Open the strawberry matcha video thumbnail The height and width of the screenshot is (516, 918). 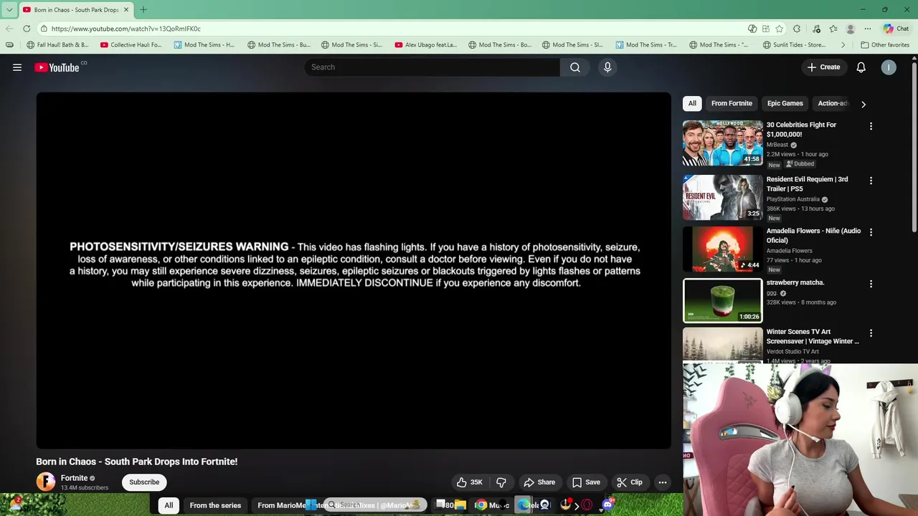(722, 300)
